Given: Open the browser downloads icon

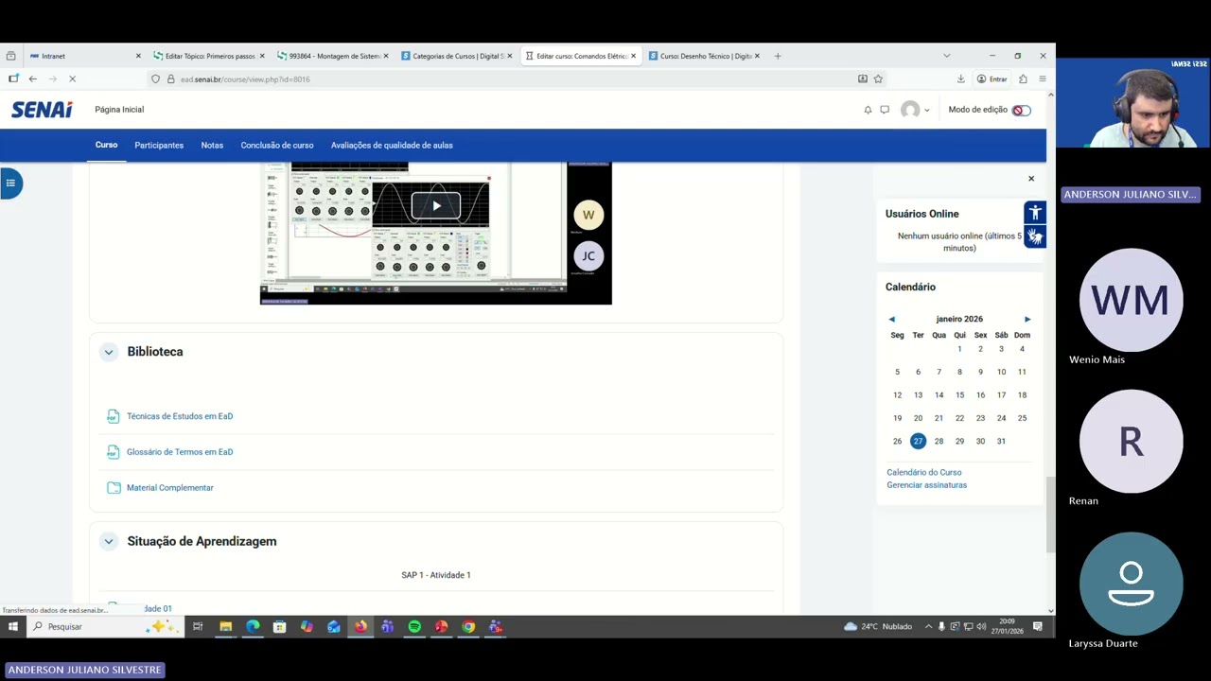Looking at the screenshot, I should [960, 79].
